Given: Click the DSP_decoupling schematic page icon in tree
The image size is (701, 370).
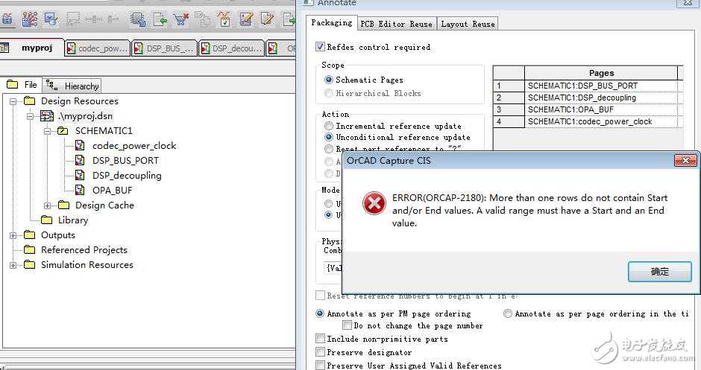Looking at the screenshot, I should [80, 175].
